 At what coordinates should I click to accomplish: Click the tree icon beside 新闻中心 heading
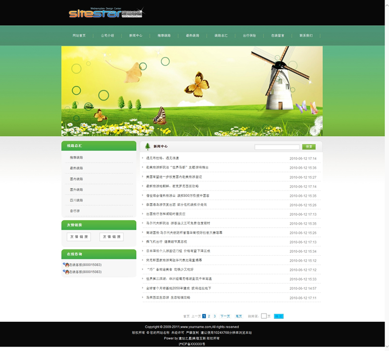click(148, 146)
